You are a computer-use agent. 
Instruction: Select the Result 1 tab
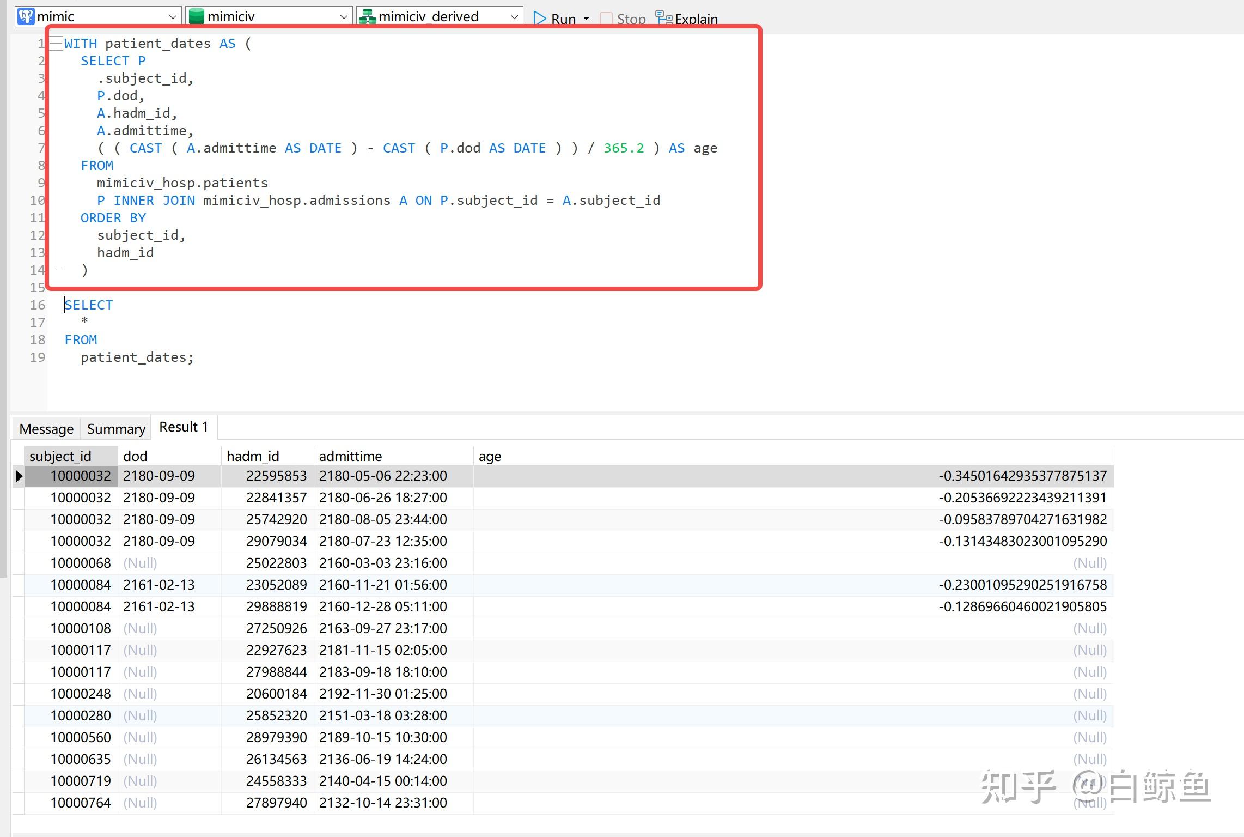pyautogui.click(x=184, y=427)
